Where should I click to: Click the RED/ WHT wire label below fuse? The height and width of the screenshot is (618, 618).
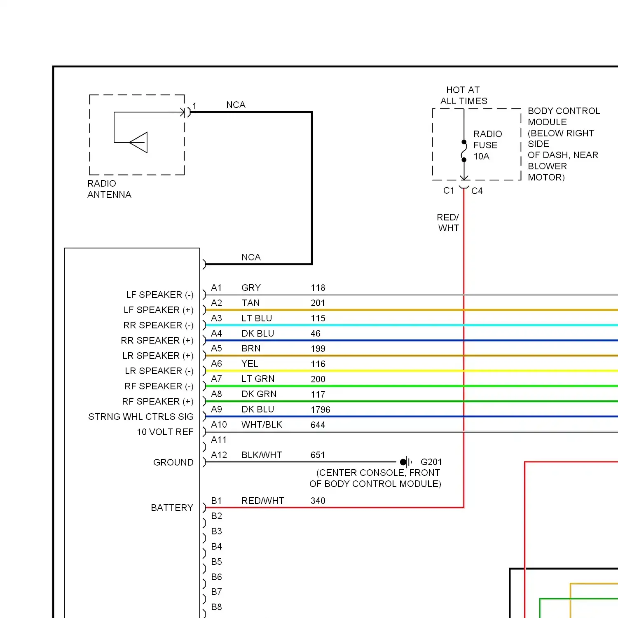pos(448,222)
